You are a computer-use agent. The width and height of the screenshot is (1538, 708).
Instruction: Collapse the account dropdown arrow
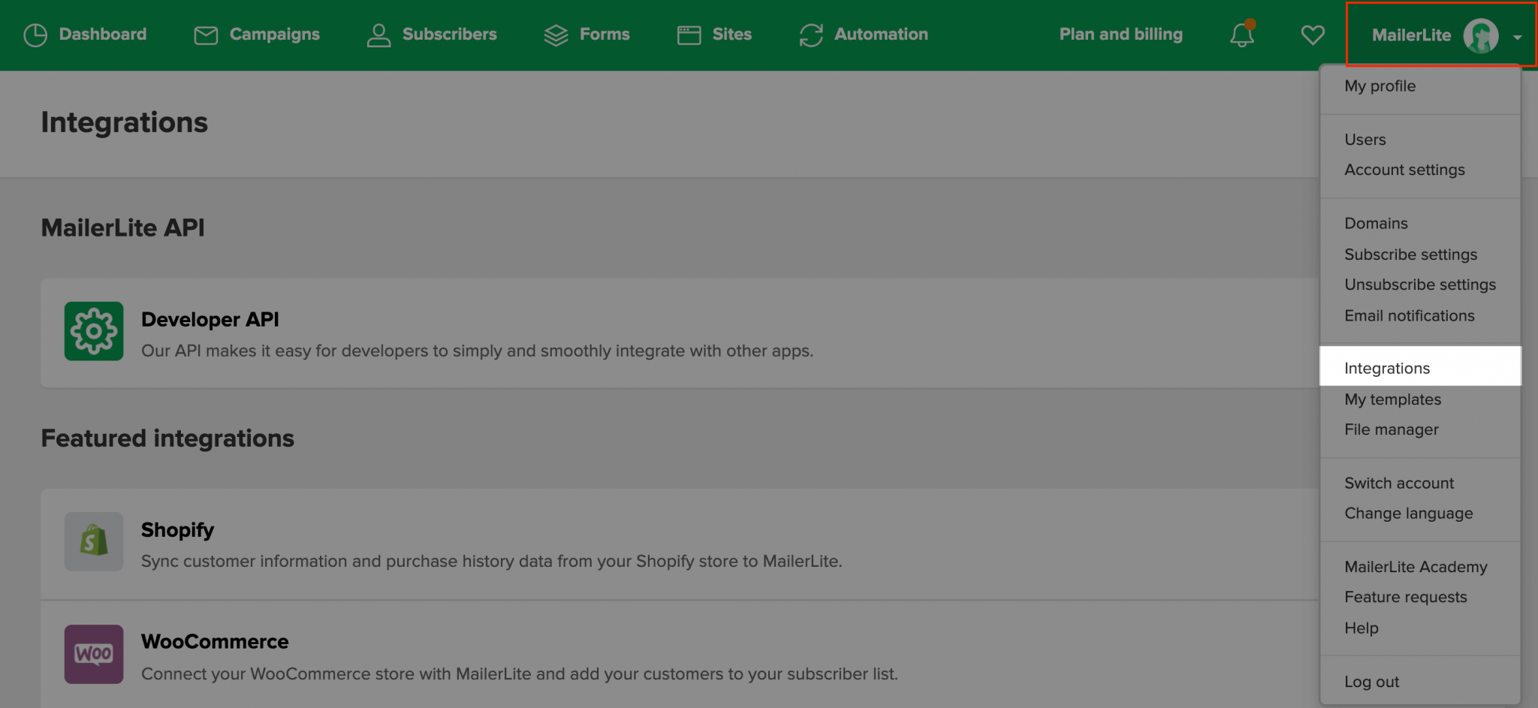pos(1518,37)
